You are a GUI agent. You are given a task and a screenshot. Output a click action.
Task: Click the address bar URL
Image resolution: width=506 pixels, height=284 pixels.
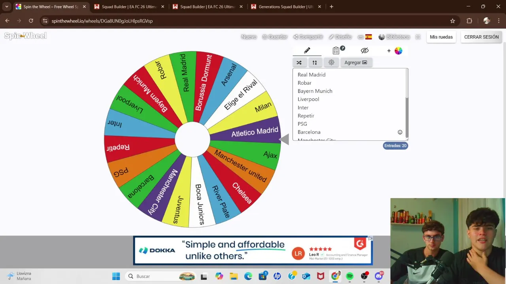(102, 21)
